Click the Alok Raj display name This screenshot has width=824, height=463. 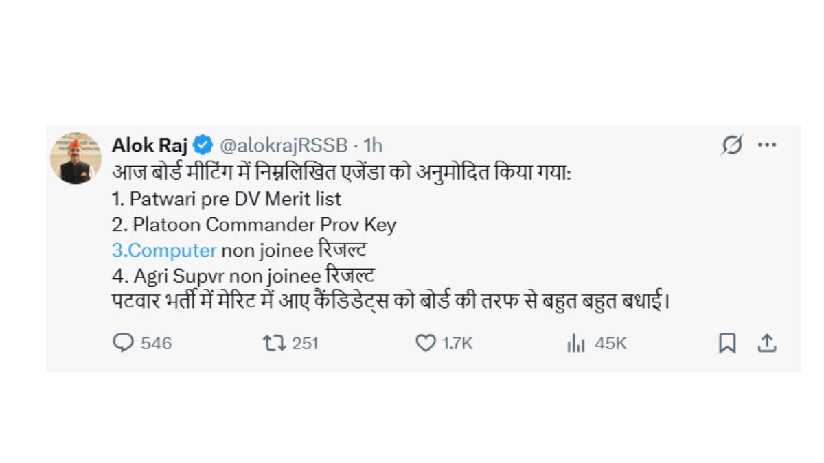(x=150, y=145)
